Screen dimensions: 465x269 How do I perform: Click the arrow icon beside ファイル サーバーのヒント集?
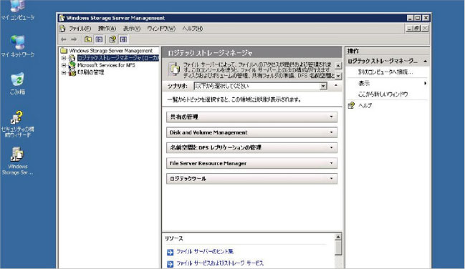coord(170,252)
